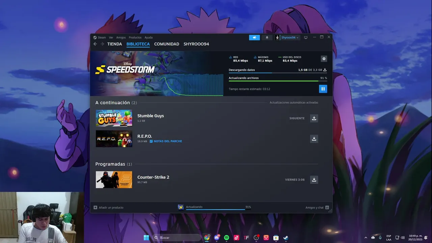Image resolution: width=432 pixels, height=243 pixels.
Task: Open Discord from the taskbar
Action: 217,238
